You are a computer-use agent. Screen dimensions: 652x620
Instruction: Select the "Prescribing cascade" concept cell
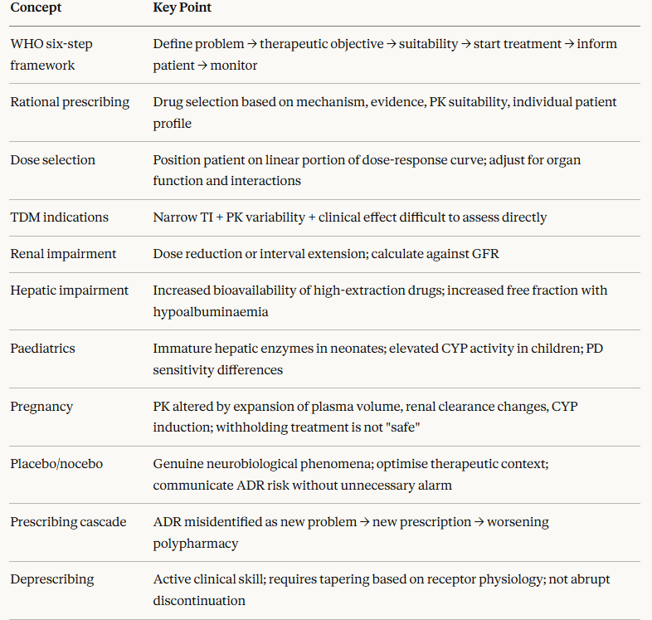(x=68, y=522)
